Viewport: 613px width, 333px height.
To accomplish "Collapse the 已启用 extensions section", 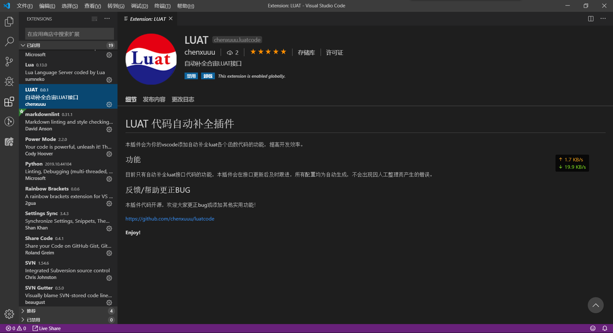I will pyautogui.click(x=68, y=45).
